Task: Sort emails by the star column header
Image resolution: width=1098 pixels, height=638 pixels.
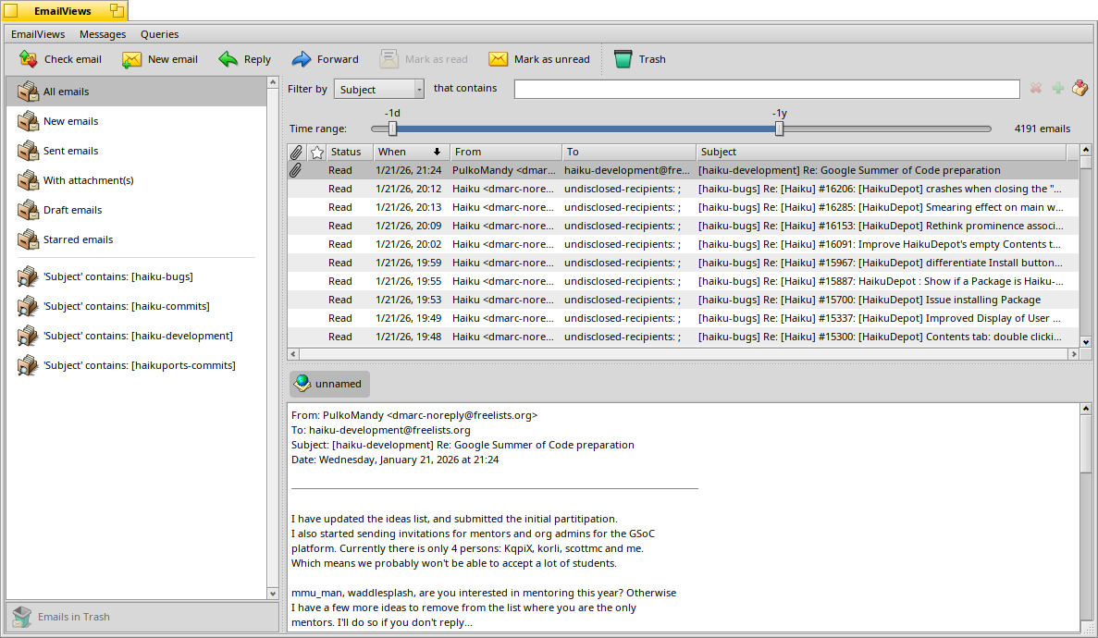Action: pos(317,152)
